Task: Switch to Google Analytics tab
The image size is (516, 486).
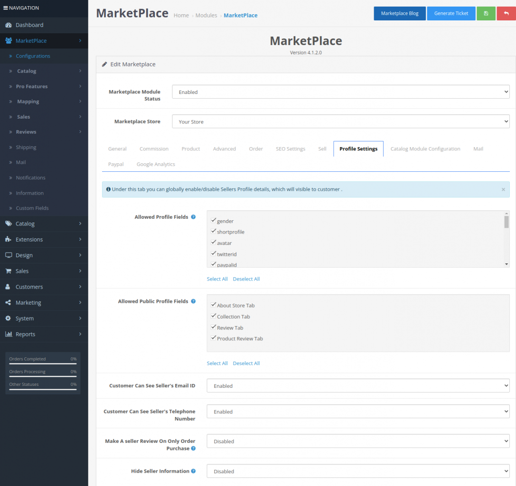Action: [156, 164]
